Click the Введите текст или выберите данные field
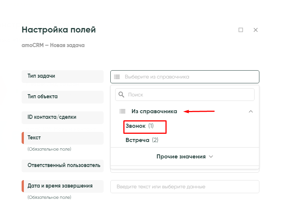 (184, 186)
